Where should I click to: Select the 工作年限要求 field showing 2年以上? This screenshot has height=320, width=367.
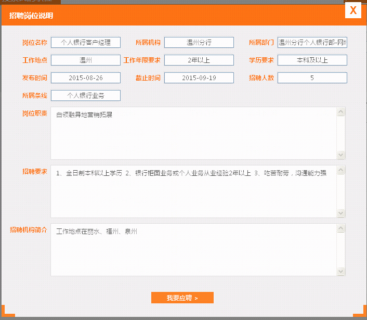tap(199, 60)
